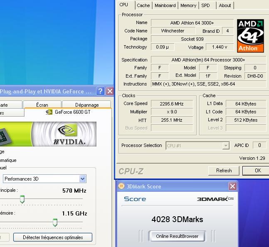Select the GeForce 6600 GT tab
This screenshot has height=247, width=269.
pos(68,112)
